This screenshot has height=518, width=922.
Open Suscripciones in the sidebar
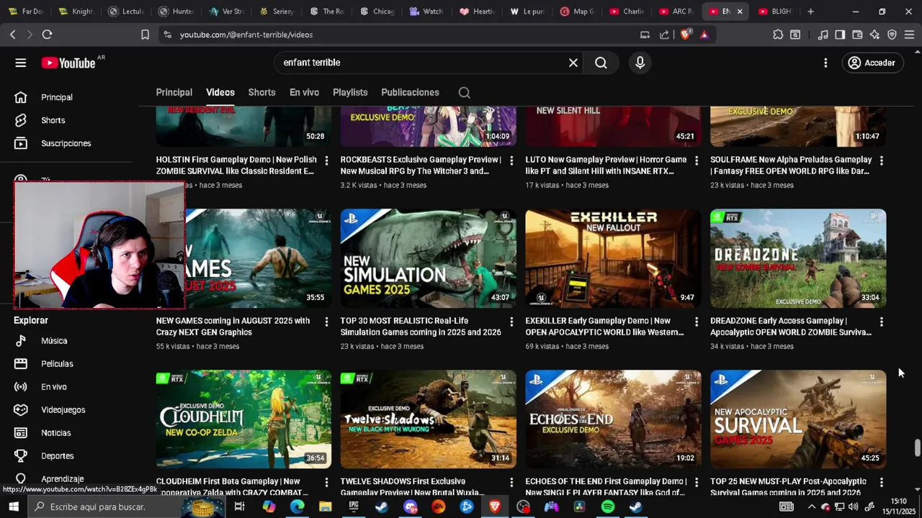pos(66,143)
